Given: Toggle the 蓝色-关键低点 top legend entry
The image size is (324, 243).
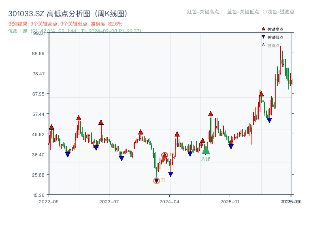Looking at the screenshot, I should 243,12.
